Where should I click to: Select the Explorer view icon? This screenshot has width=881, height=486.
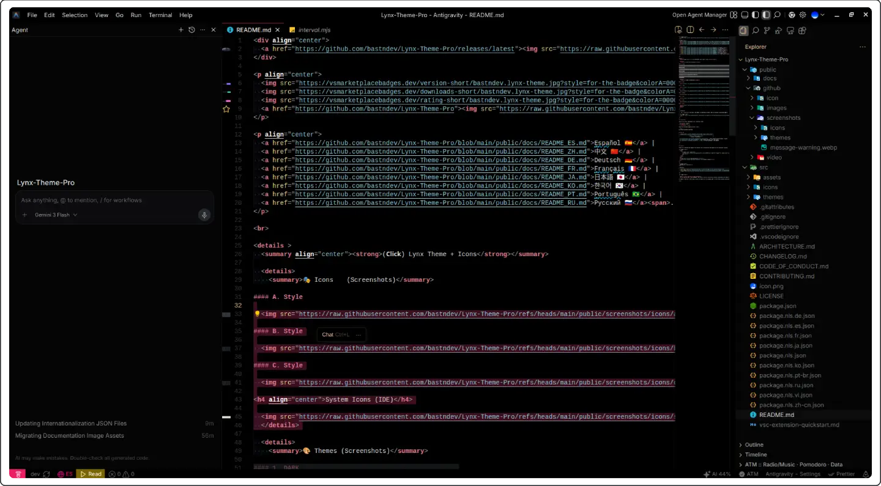coord(743,30)
